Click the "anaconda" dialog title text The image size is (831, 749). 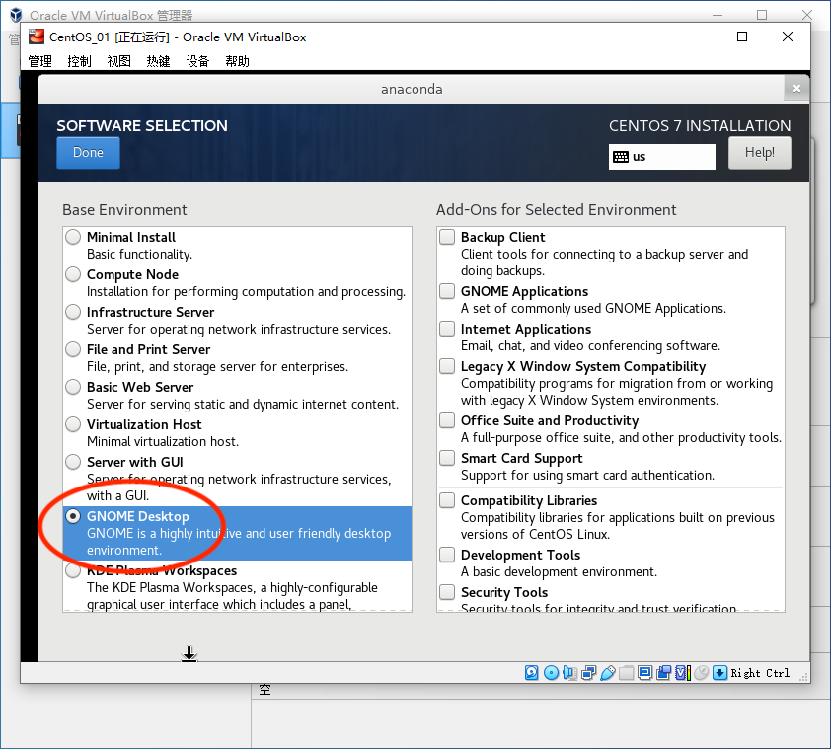point(412,89)
